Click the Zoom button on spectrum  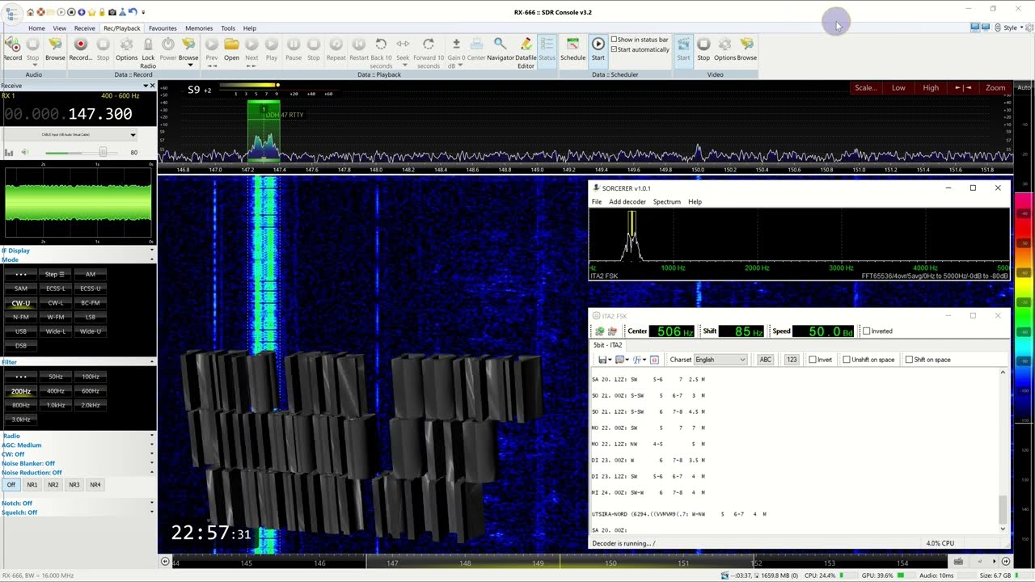tap(995, 88)
